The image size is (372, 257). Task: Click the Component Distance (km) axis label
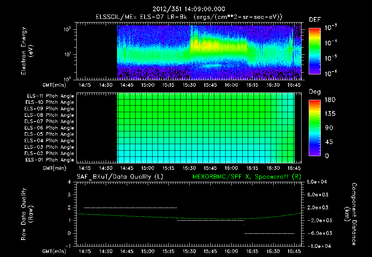point(351,214)
